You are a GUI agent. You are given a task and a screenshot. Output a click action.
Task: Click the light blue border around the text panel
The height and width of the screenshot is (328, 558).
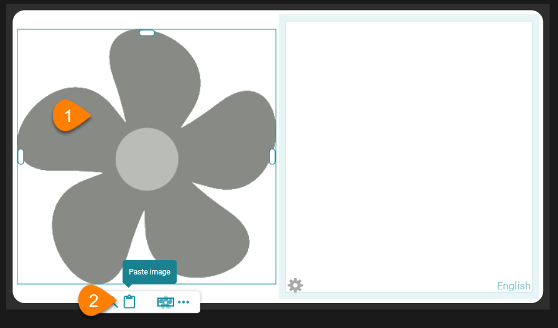coord(281,156)
